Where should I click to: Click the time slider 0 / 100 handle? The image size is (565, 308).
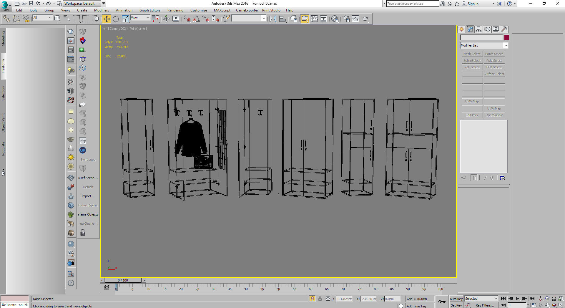123,280
